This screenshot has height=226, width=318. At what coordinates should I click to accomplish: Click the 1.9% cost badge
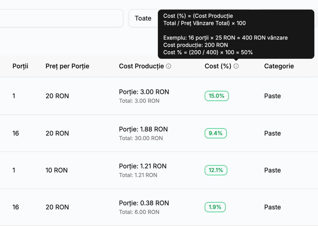point(215,207)
